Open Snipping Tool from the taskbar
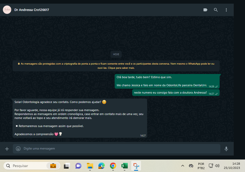245x172 pixels. (136, 166)
